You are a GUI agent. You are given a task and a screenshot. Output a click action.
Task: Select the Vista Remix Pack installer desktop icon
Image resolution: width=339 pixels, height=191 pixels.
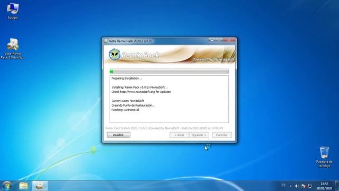[13, 48]
